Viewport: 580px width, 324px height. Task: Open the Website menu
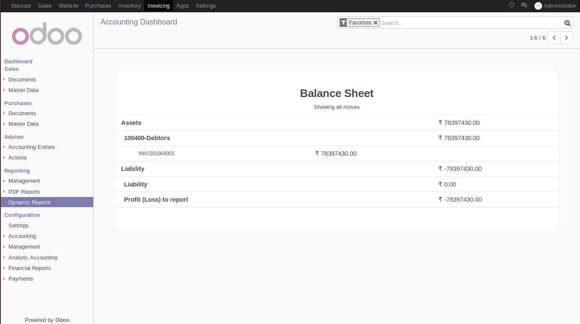click(x=68, y=6)
